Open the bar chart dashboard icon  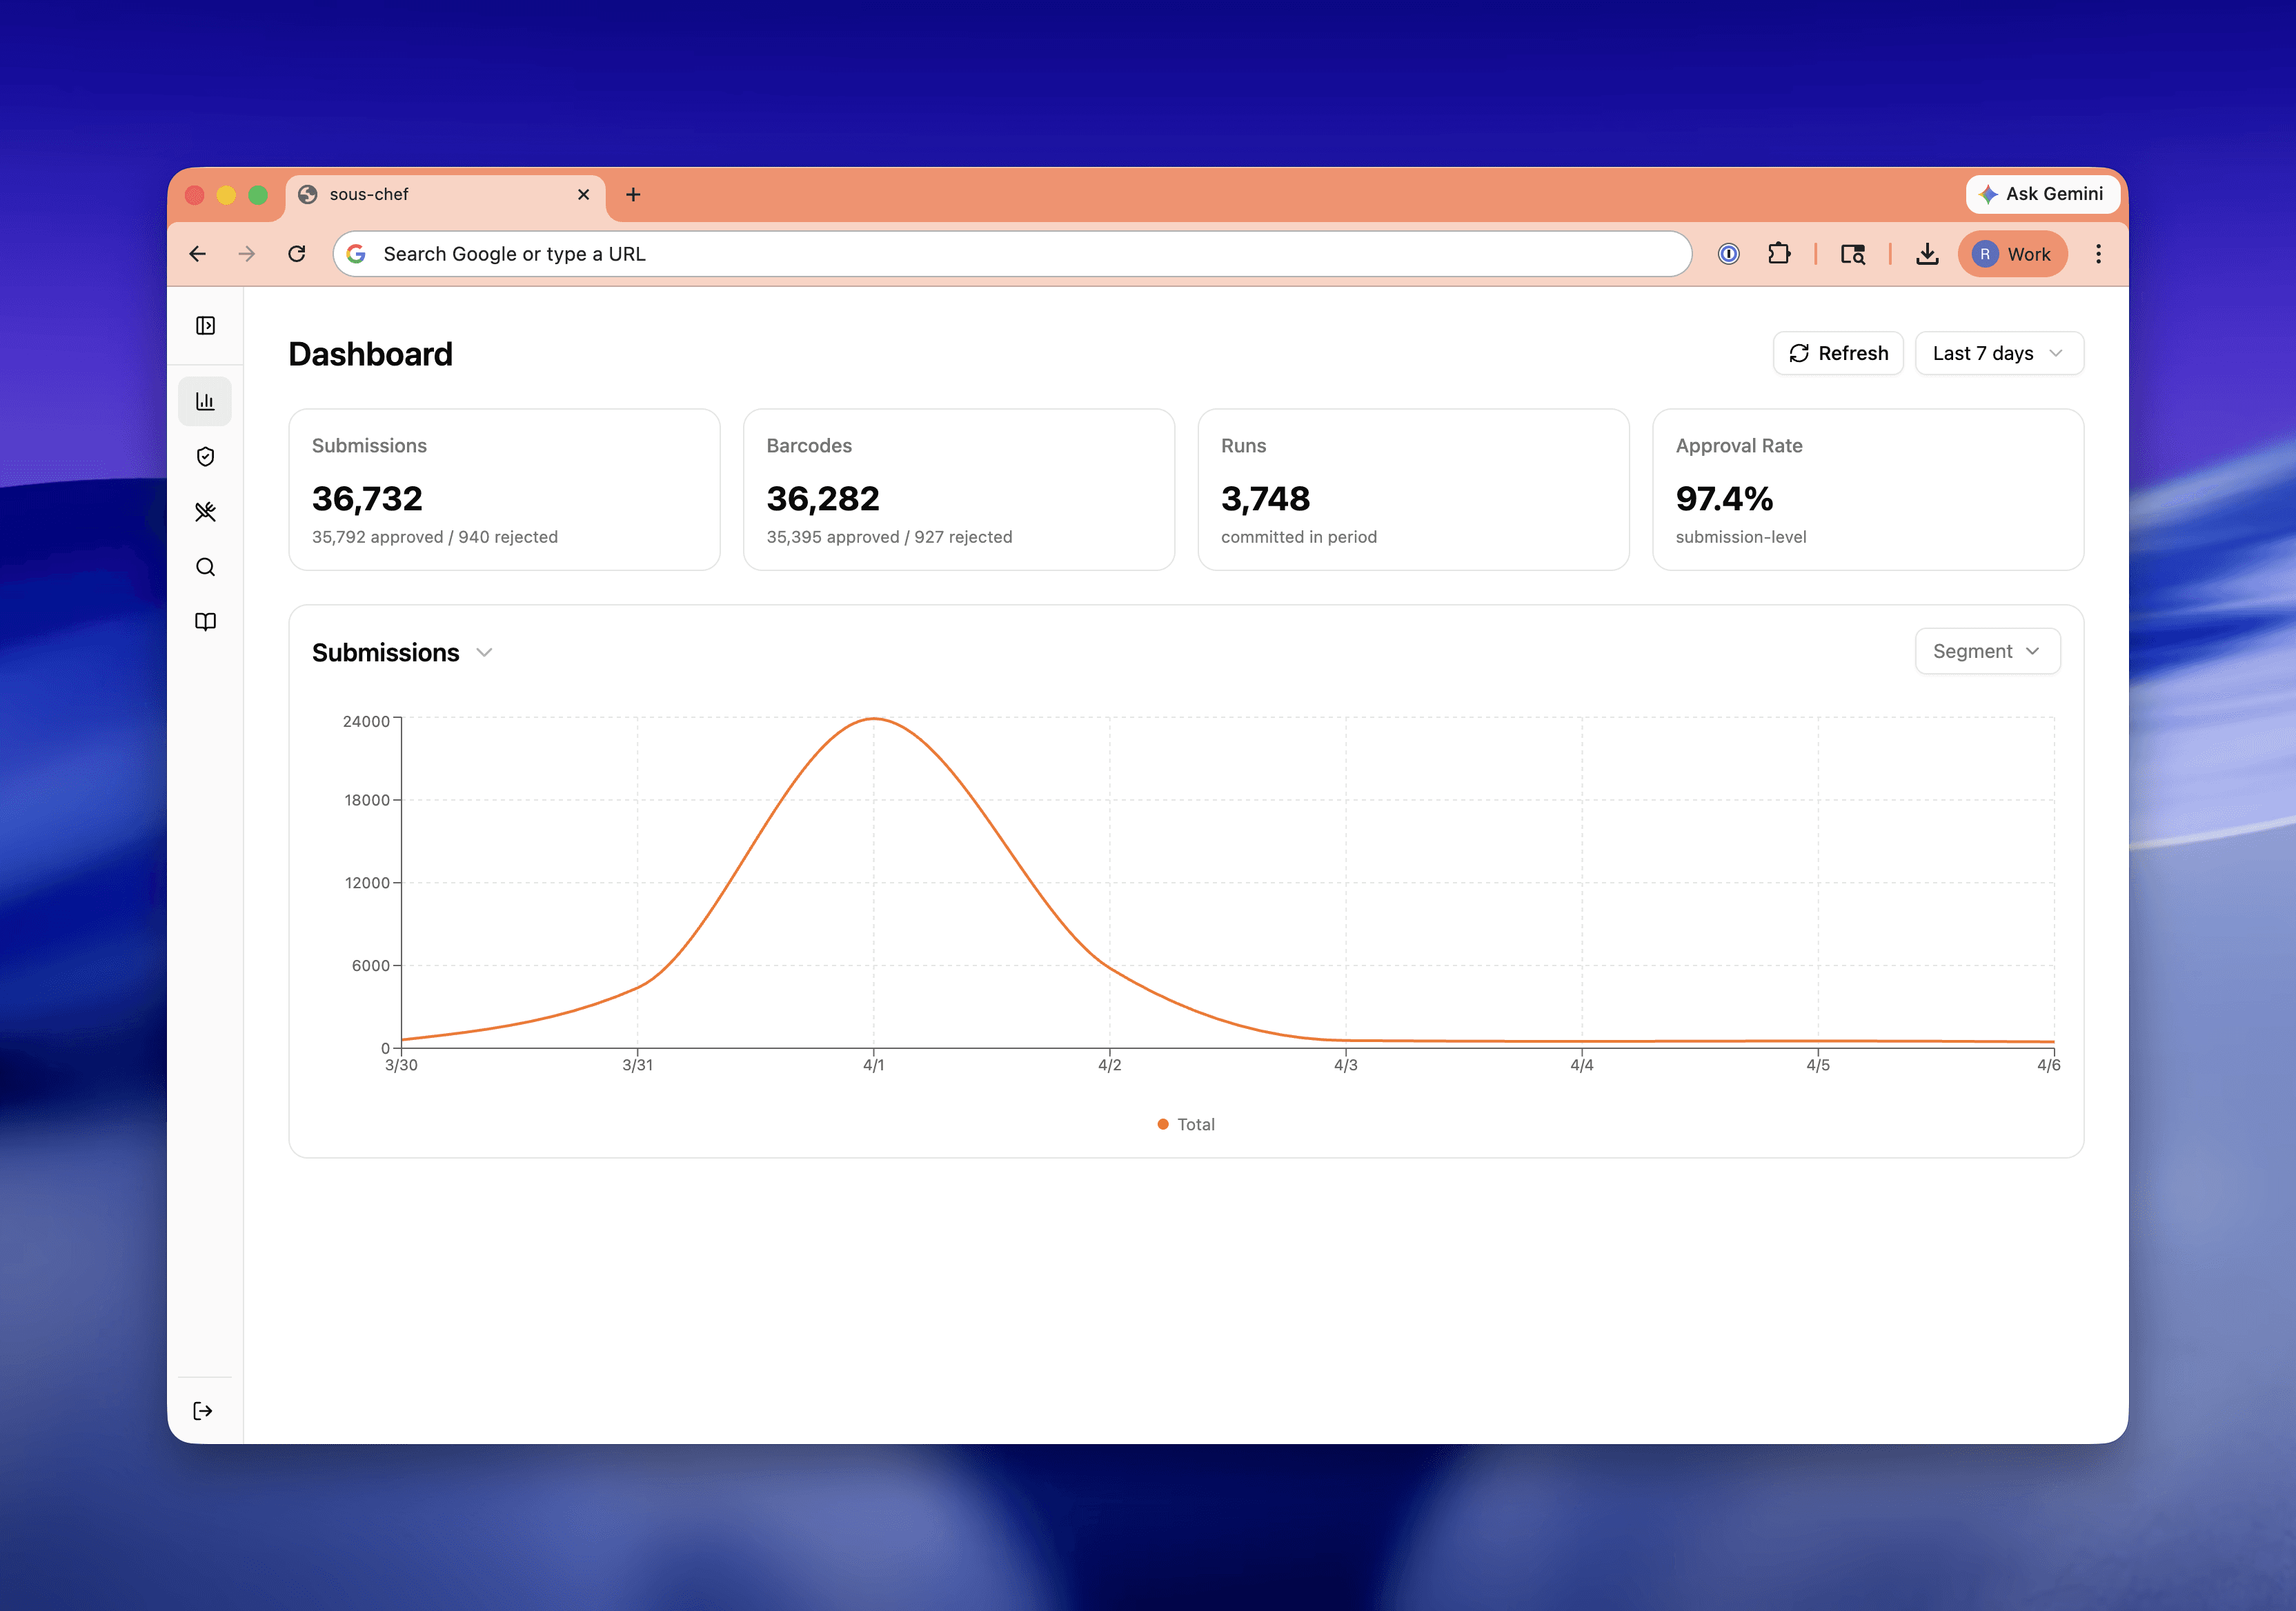205,402
